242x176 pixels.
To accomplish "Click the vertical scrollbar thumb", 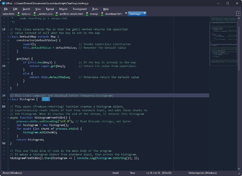I will [x=239, y=49].
